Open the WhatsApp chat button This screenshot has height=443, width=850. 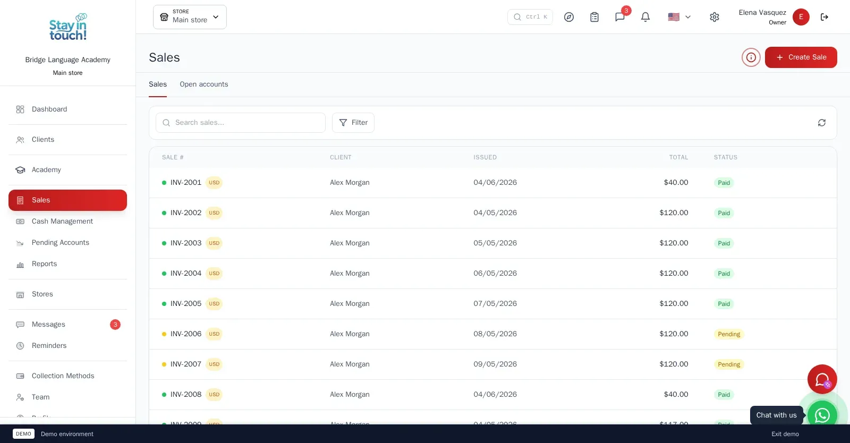[x=822, y=415]
